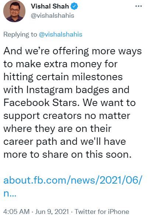Open the about.fb.com/news/2021/06/ link
This screenshot has height=215, width=148.
pos(73,180)
